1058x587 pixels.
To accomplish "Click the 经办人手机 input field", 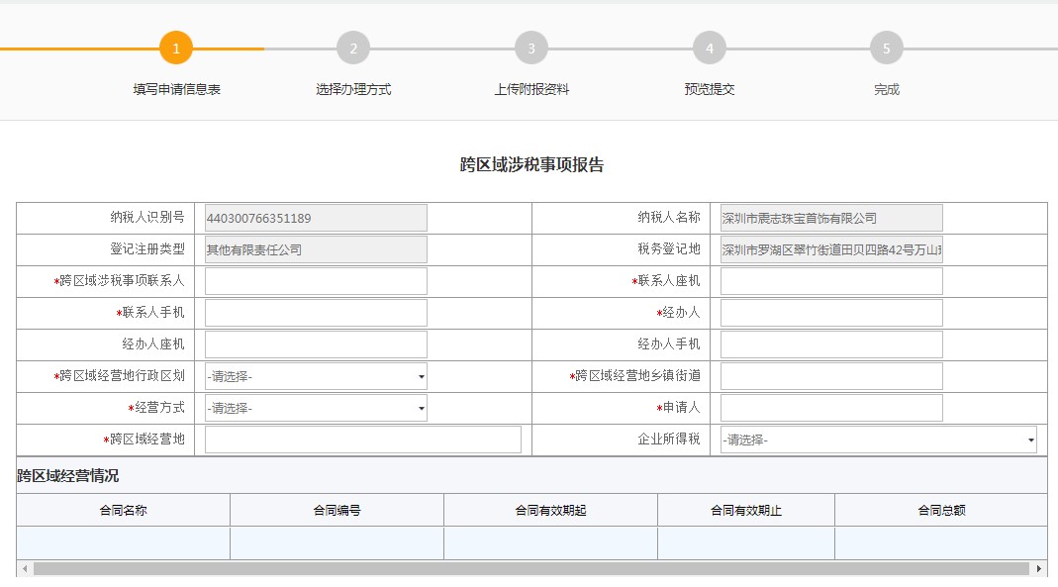I will pyautogui.click(x=831, y=344).
